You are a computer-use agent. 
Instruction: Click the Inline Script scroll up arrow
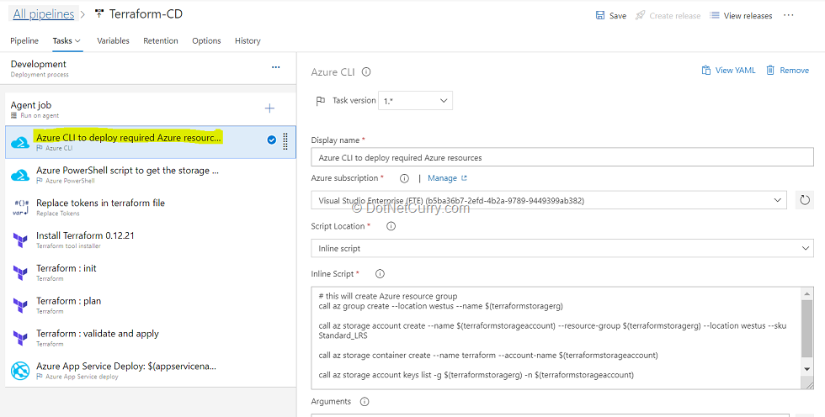point(806,293)
